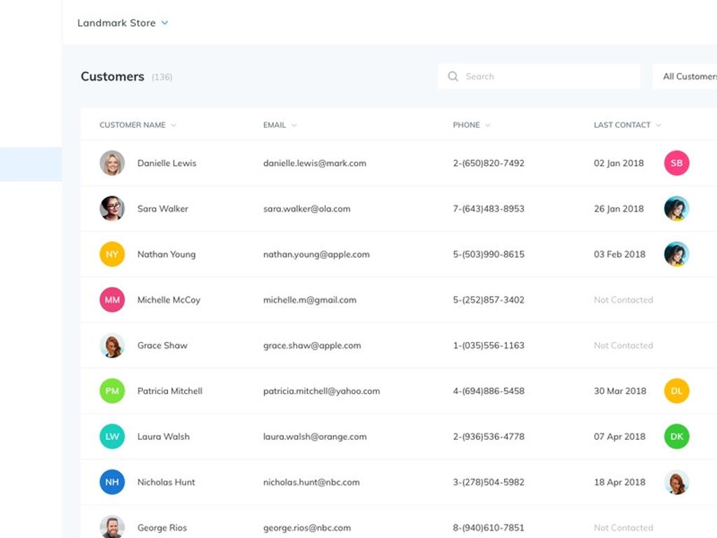Click Danielle Lewis profile photo
The width and height of the screenshot is (717, 538).
coord(112,163)
